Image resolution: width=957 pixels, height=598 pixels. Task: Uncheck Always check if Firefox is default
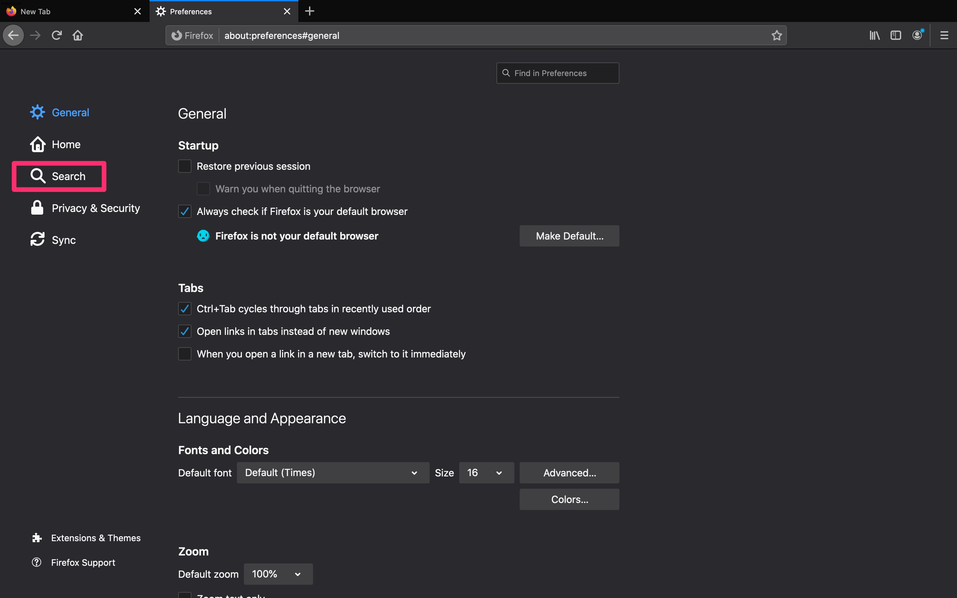tap(185, 211)
